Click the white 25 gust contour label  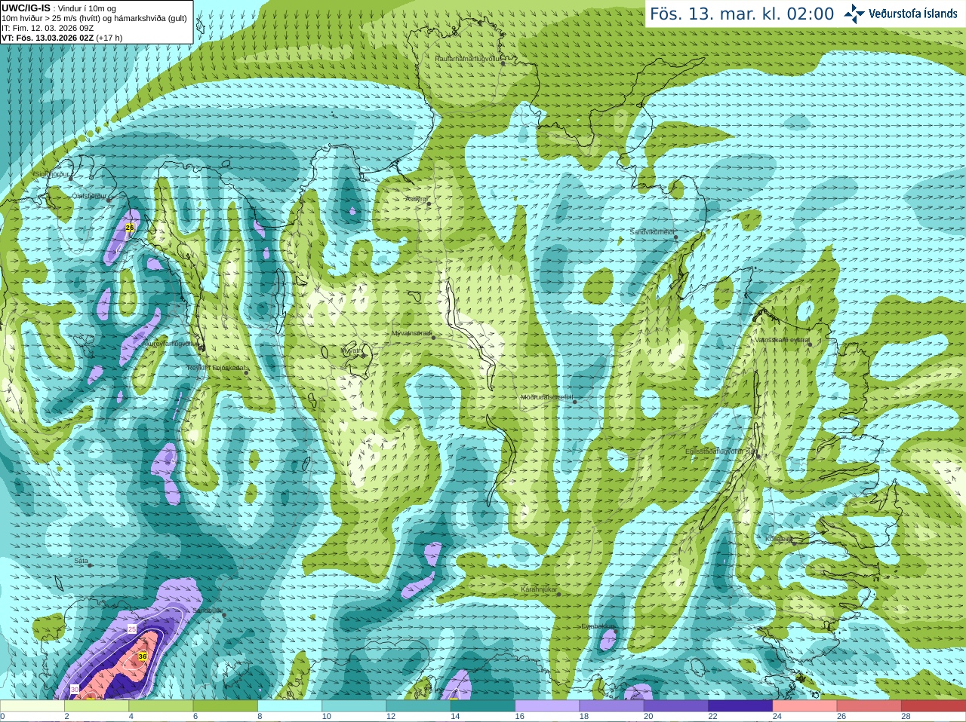coord(132,629)
